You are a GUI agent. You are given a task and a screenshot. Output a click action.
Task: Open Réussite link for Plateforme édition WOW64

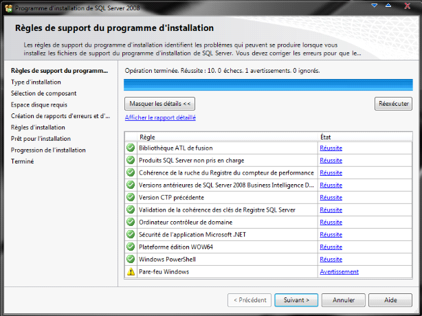point(331,247)
